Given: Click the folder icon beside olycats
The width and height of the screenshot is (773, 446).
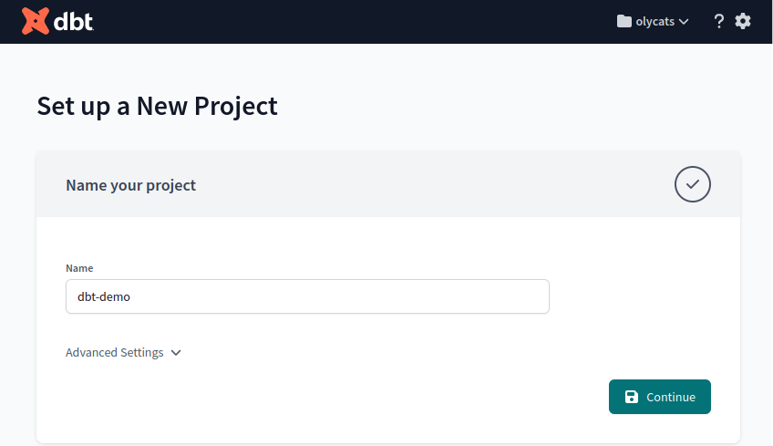Looking at the screenshot, I should point(624,21).
